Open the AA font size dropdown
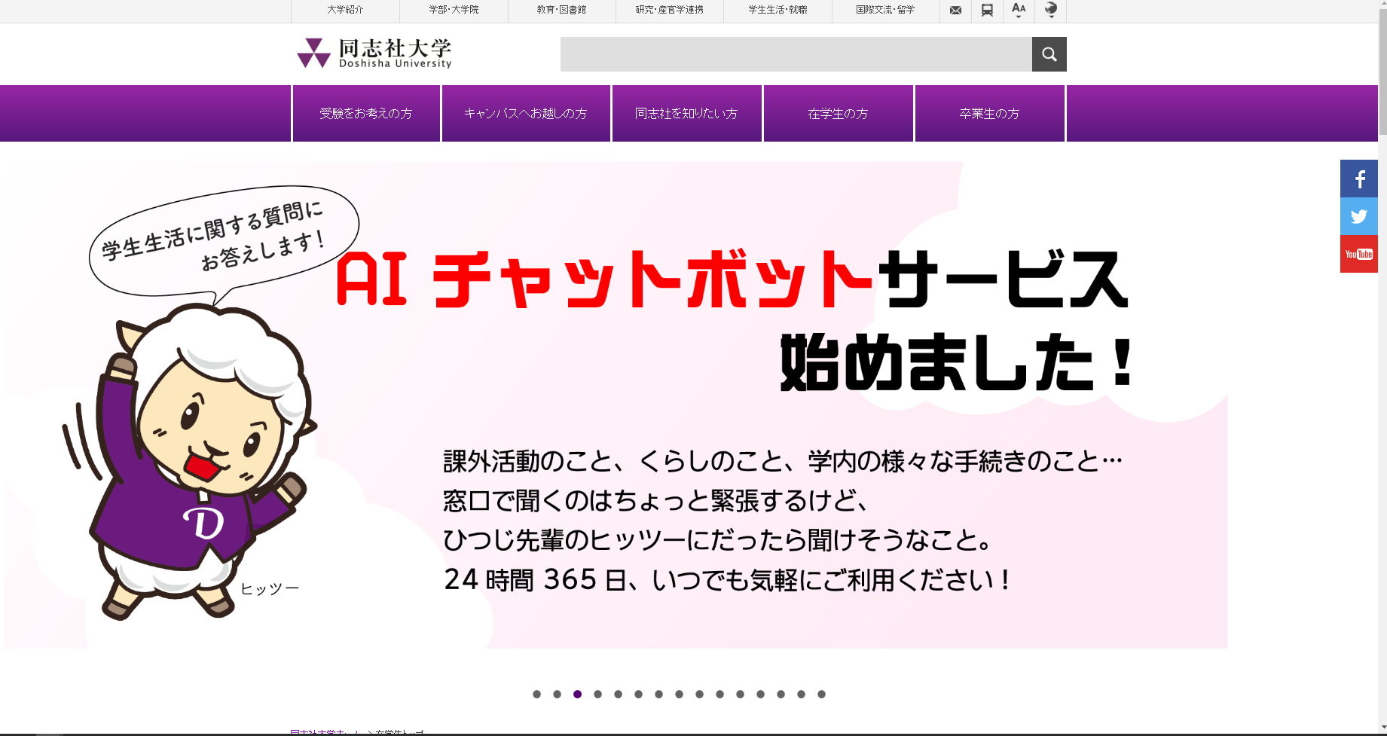This screenshot has height=736, width=1387. [x=1019, y=11]
